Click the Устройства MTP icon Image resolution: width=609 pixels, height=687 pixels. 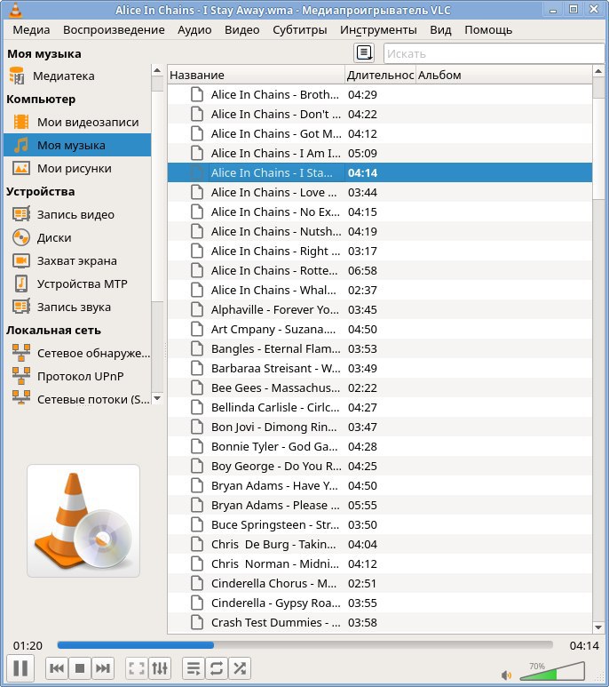coord(21,284)
